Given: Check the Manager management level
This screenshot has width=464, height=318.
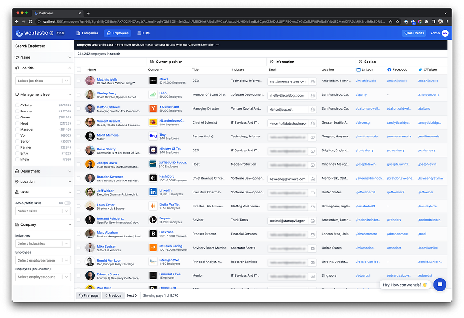Looking at the screenshot, I should click(x=17, y=129).
